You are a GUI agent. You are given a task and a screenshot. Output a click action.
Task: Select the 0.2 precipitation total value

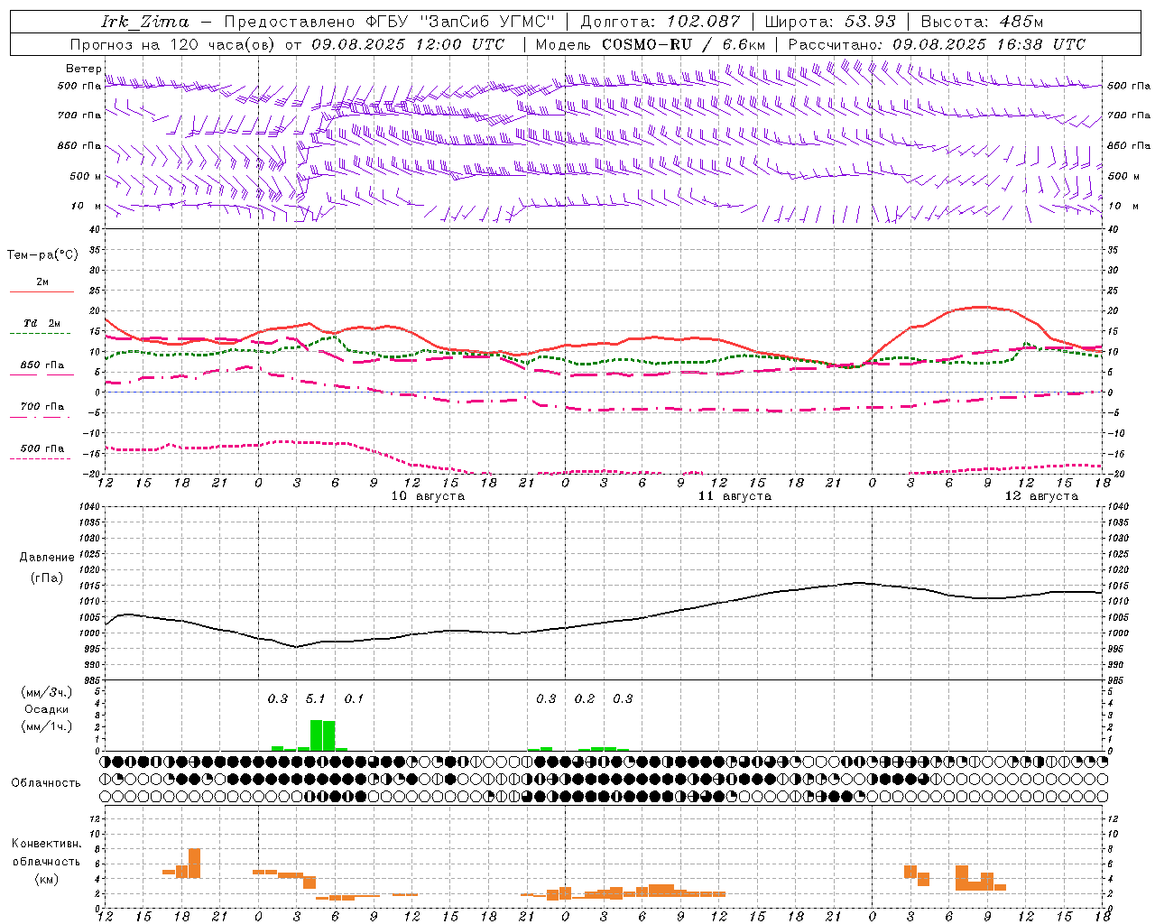click(585, 699)
